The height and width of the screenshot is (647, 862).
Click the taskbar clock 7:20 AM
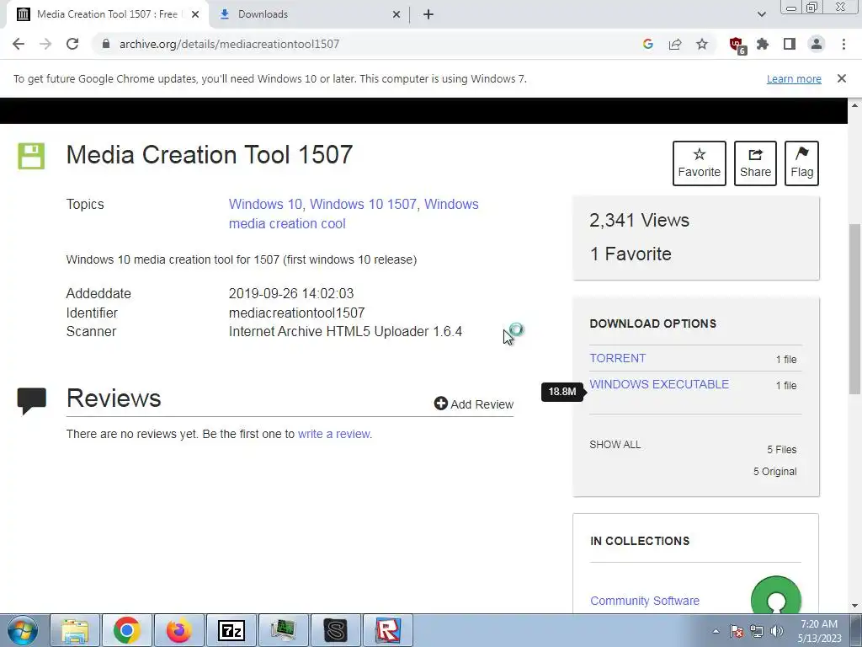point(819,624)
